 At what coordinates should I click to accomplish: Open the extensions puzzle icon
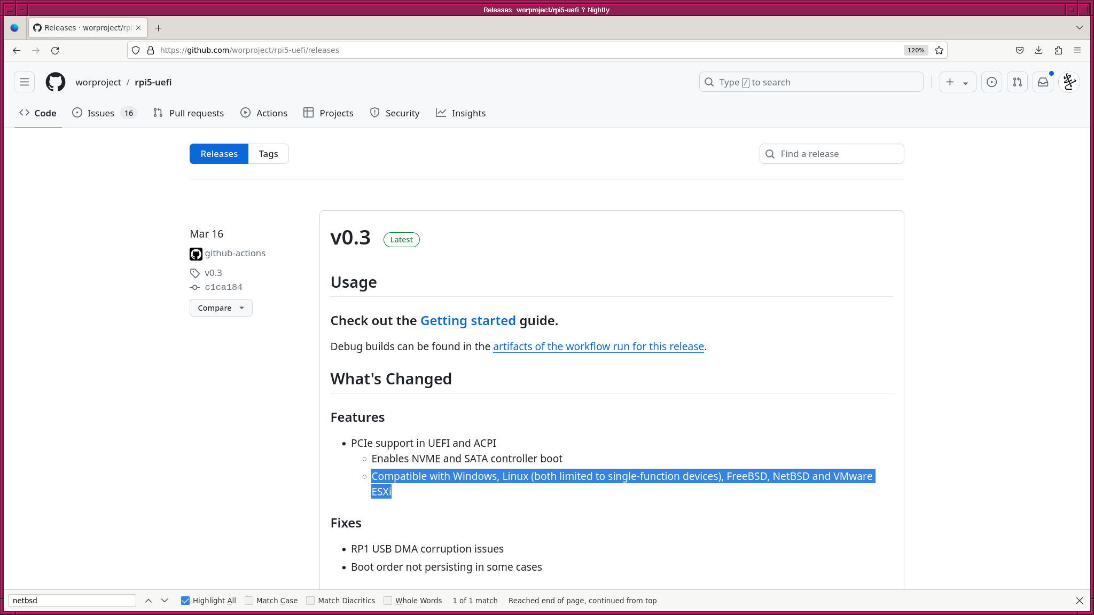click(1058, 50)
